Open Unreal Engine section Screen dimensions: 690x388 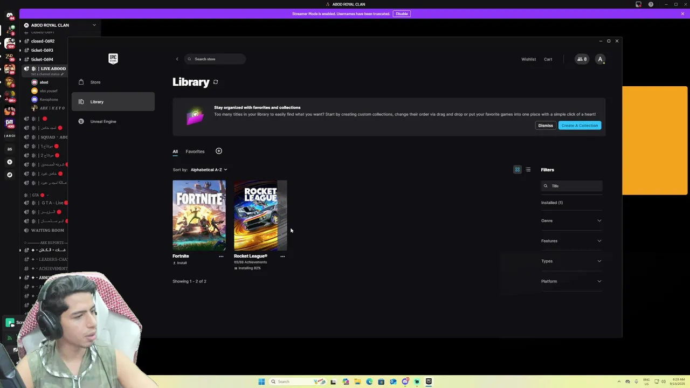pyautogui.click(x=113, y=121)
